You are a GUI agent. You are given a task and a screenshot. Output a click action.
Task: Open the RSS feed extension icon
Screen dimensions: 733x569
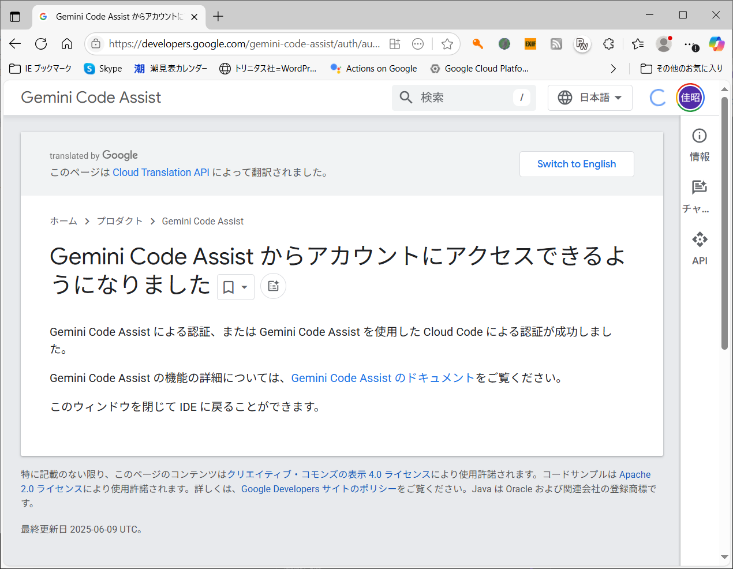coord(556,44)
